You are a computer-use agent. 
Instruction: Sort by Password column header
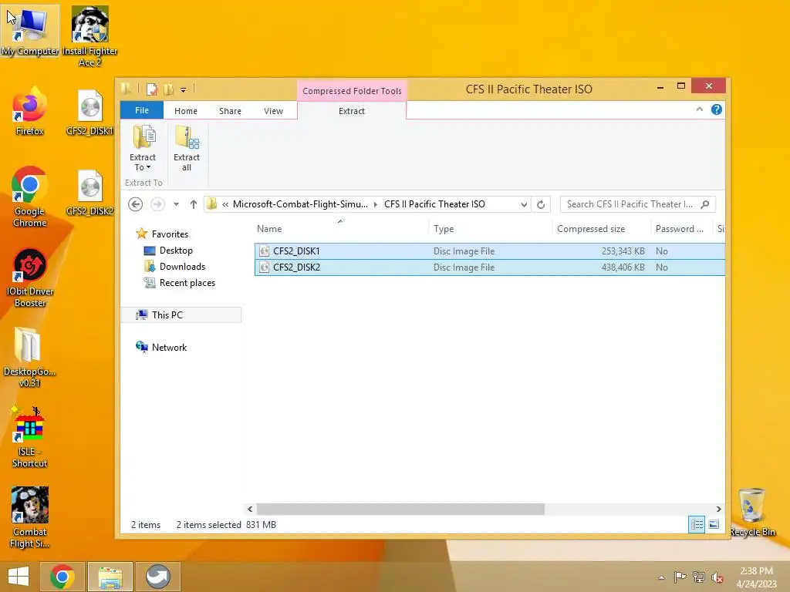[x=680, y=228]
